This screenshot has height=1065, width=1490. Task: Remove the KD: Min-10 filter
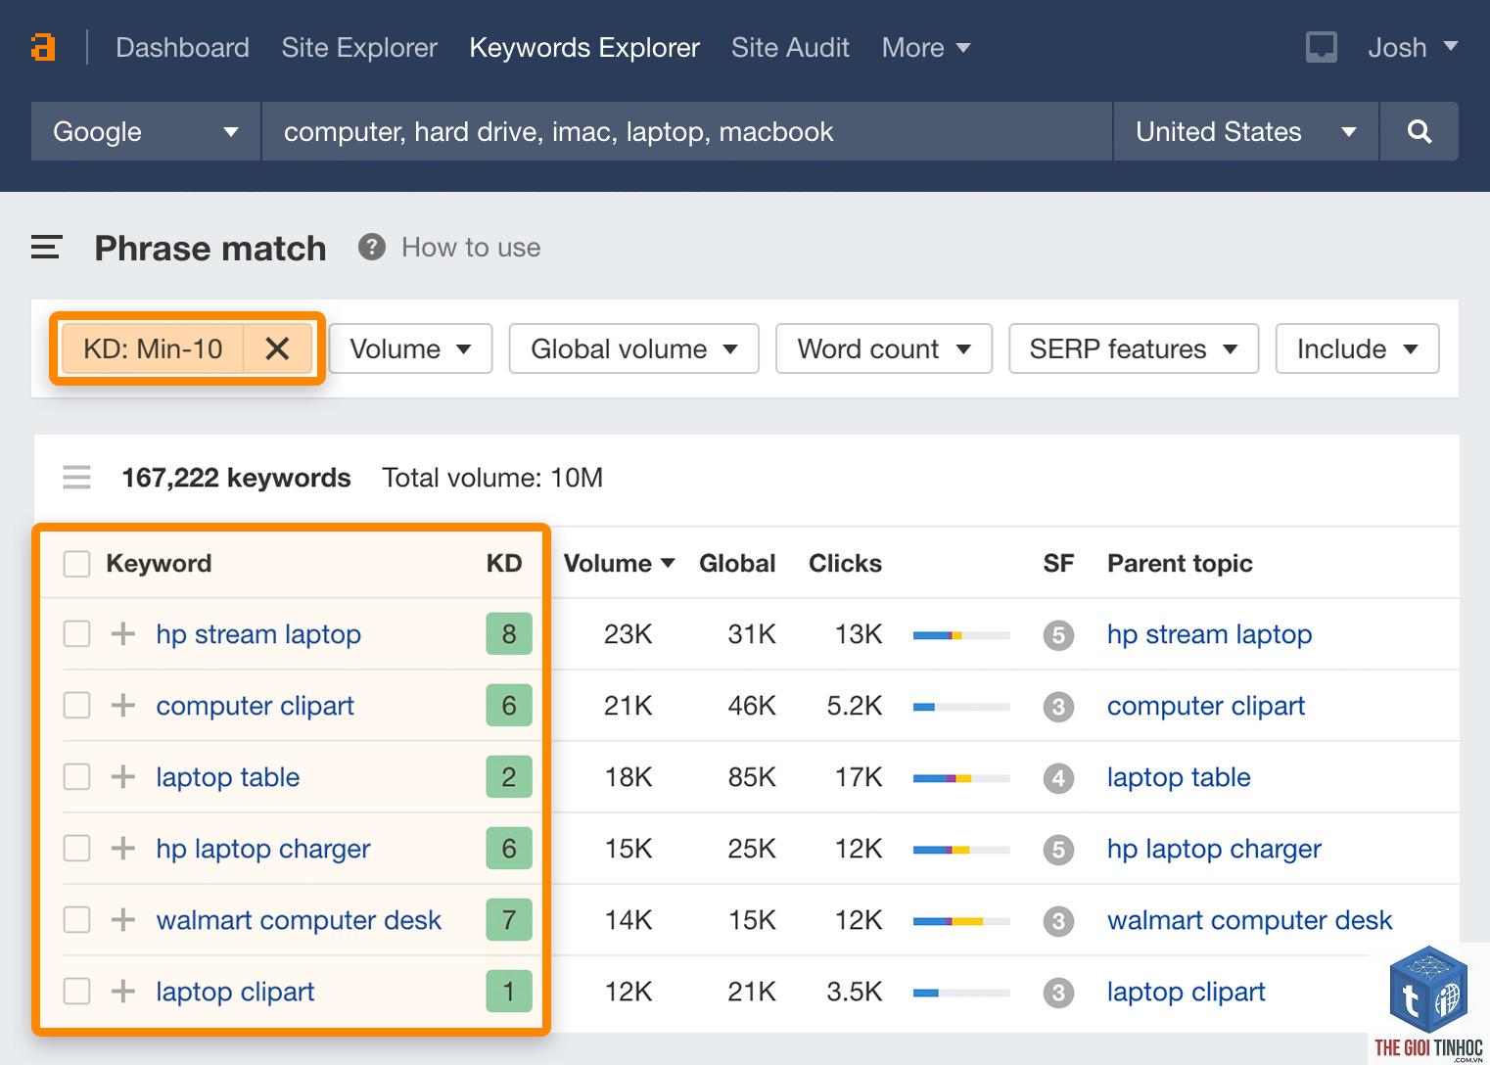277,348
